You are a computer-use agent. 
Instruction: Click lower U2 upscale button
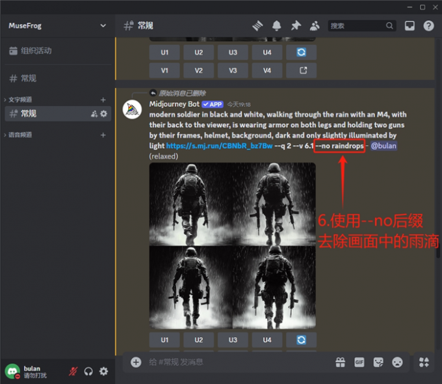tap(199, 340)
